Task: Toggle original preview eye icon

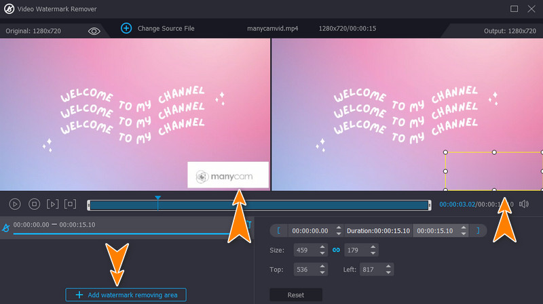Action: tap(94, 30)
